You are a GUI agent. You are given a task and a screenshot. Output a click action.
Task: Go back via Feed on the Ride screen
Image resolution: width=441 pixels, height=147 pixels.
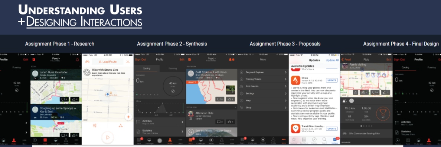point(346,60)
